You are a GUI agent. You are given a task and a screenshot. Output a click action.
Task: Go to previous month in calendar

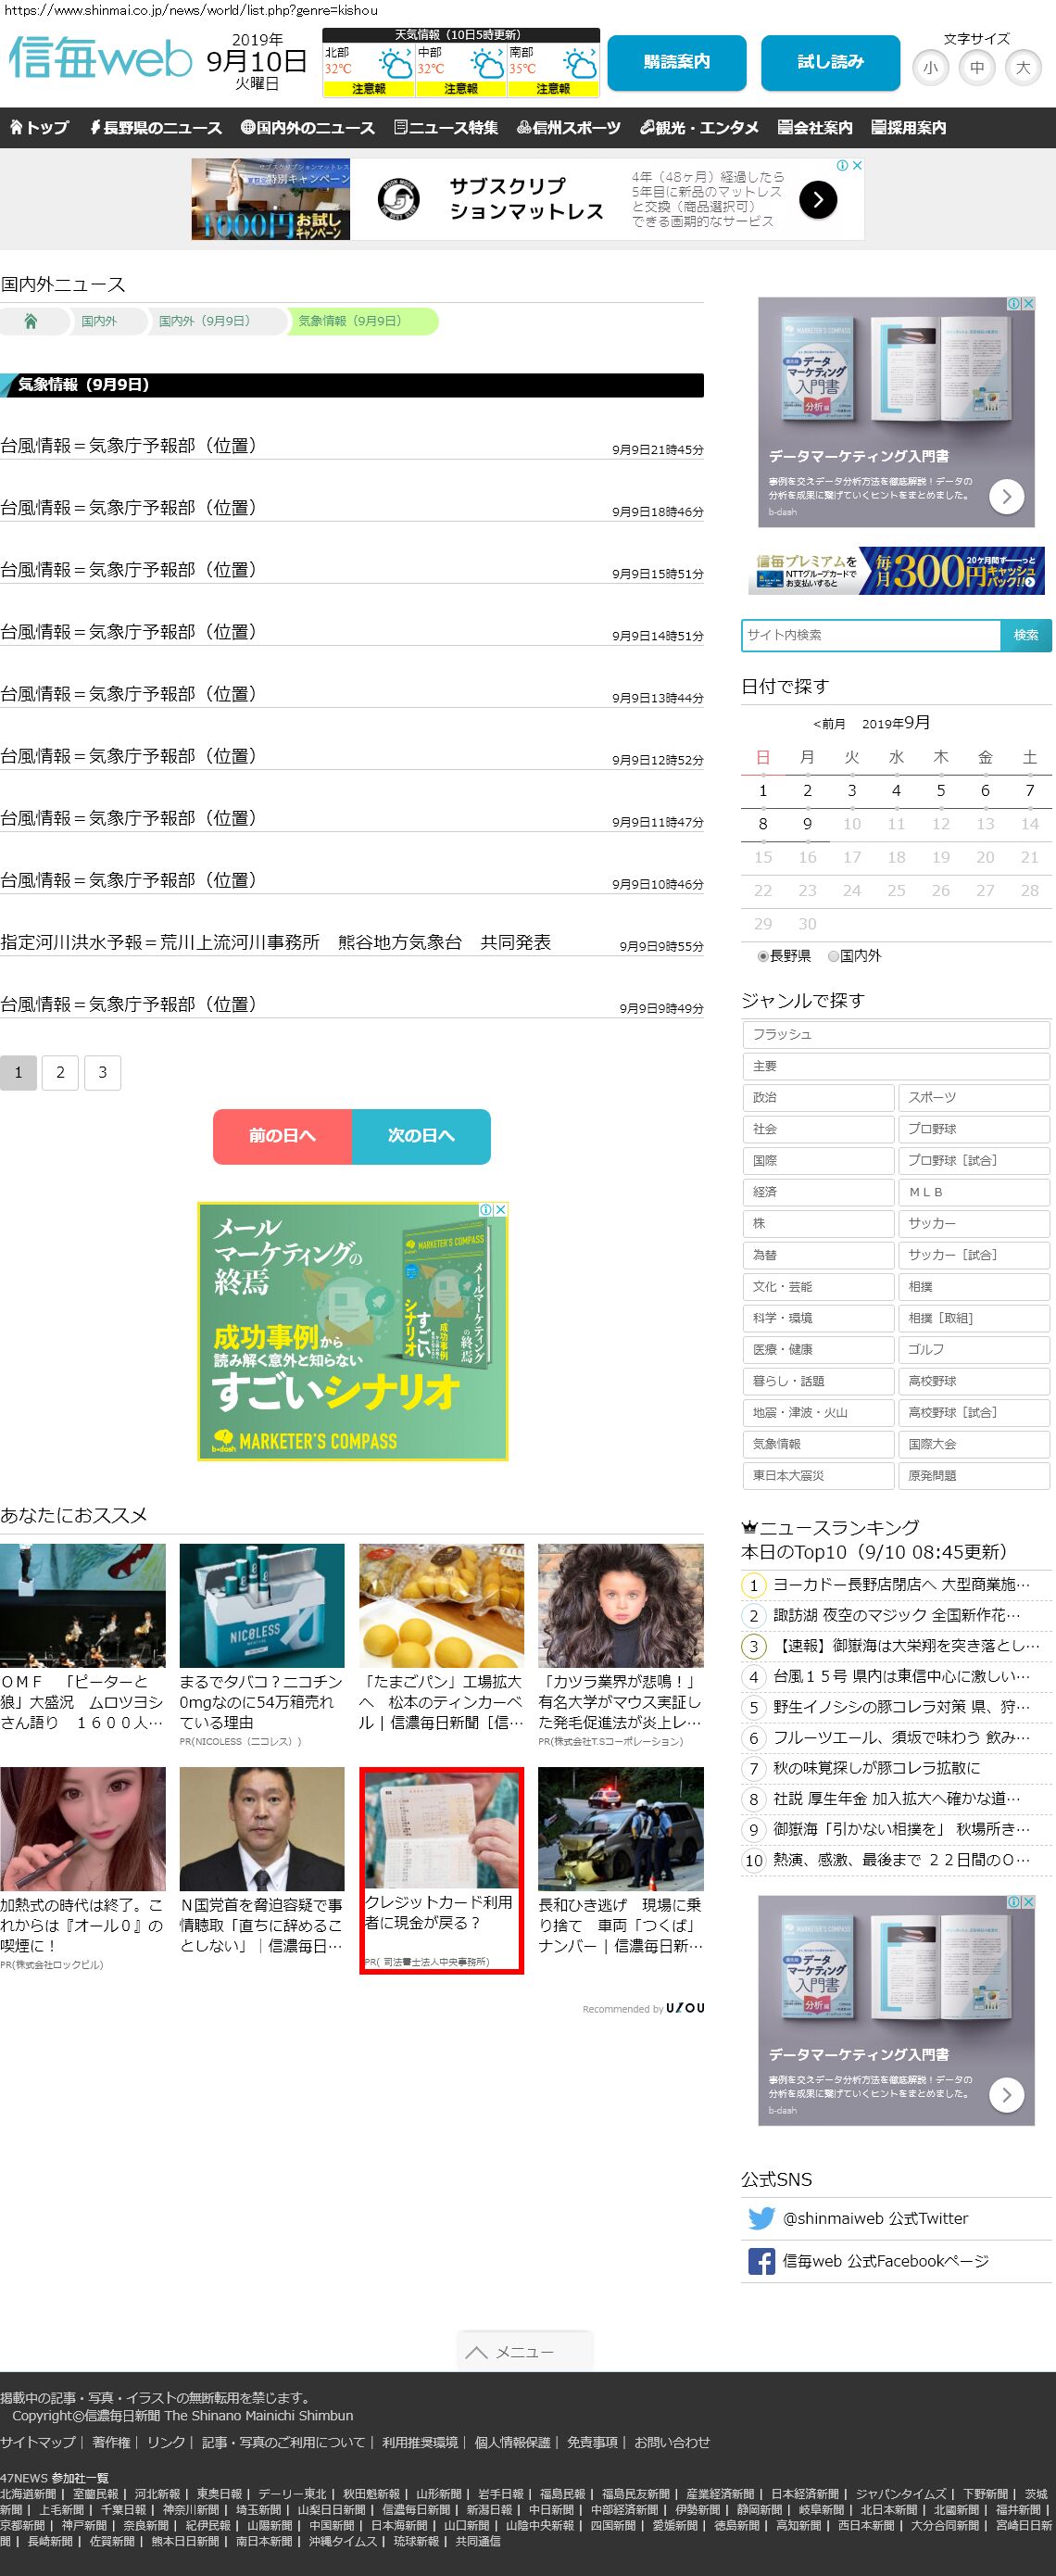point(829,724)
